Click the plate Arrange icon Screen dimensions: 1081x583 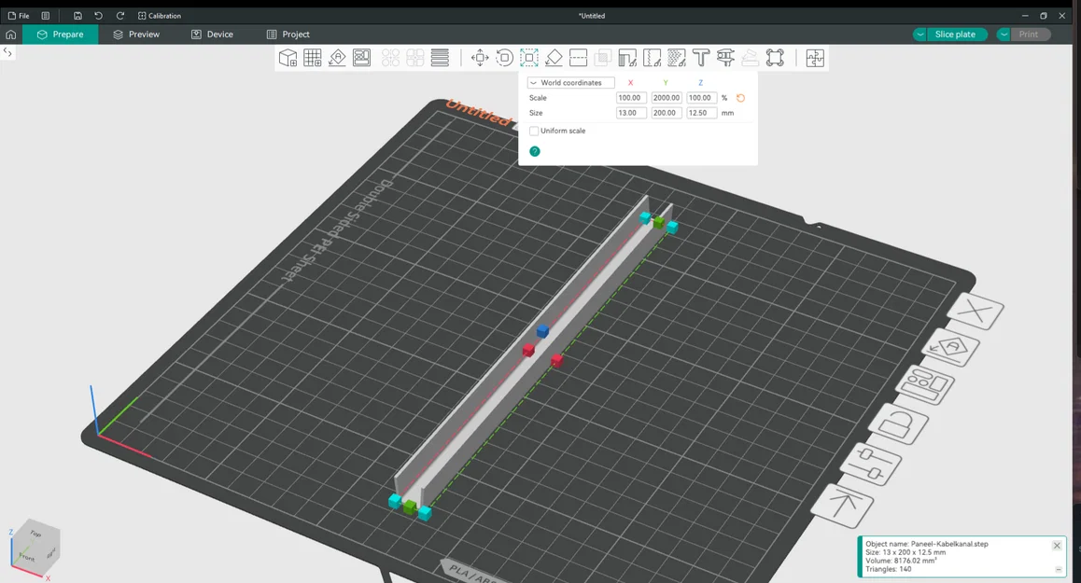(x=924, y=383)
